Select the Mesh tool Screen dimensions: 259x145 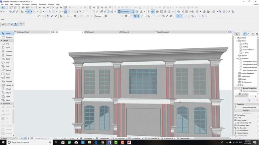tap(6, 100)
